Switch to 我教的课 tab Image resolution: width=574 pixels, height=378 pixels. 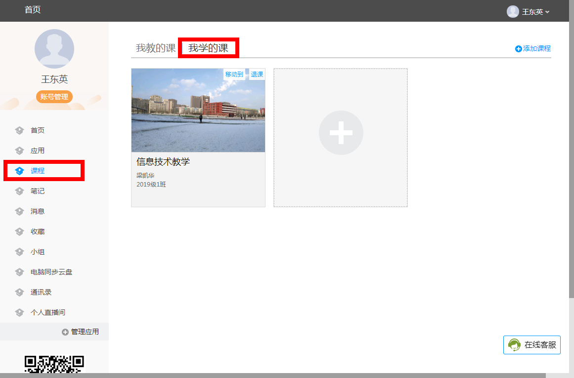pyautogui.click(x=156, y=48)
